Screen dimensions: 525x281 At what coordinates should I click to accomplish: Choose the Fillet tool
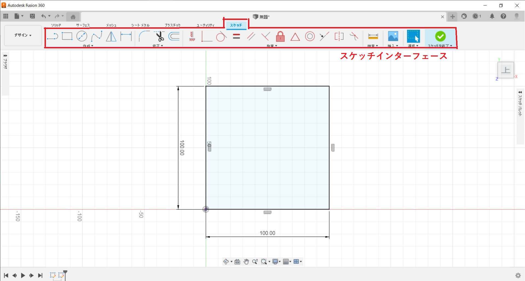pos(144,36)
